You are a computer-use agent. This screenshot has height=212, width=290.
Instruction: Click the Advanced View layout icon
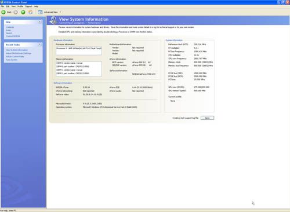point(40,12)
